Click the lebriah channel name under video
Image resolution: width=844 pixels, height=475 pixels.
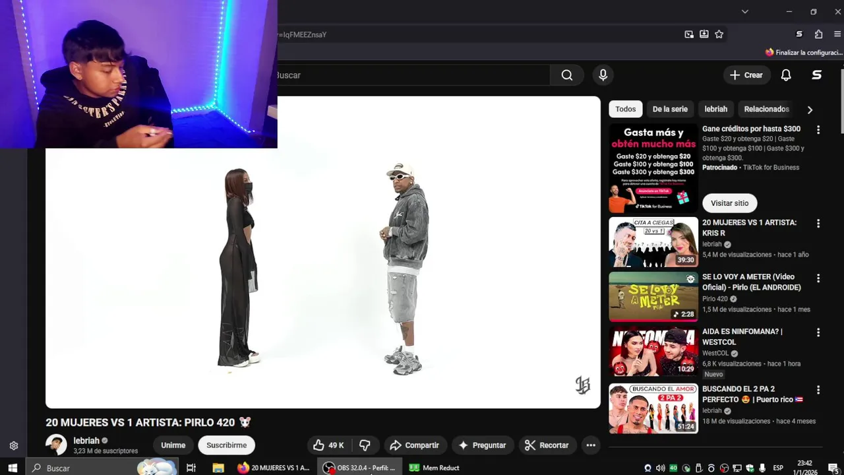pyautogui.click(x=86, y=441)
